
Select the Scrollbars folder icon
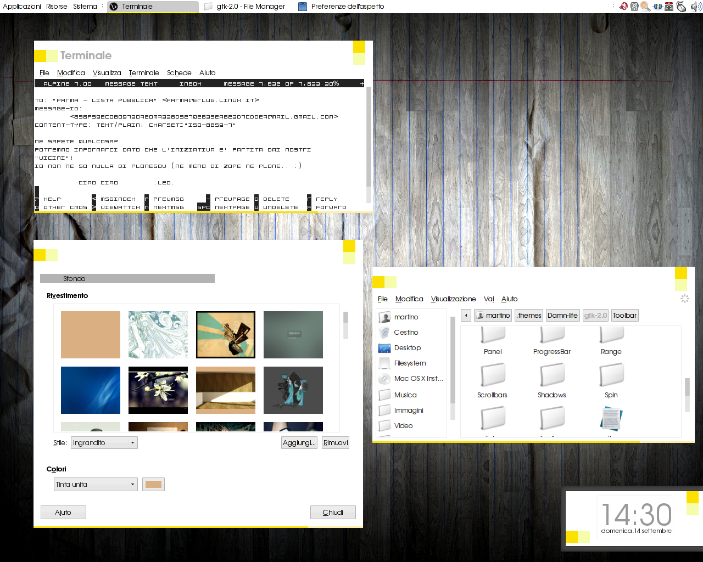point(493,375)
